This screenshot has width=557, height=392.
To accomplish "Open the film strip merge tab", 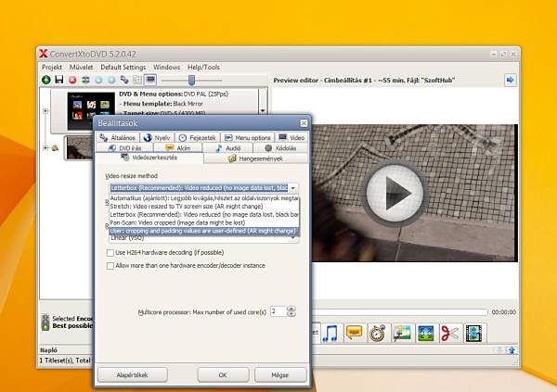I will coord(473,333).
